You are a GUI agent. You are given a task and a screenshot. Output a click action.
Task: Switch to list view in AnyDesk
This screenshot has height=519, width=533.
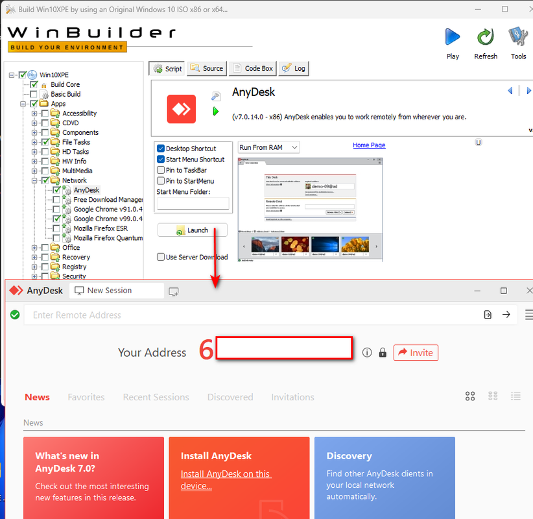coord(515,396)
